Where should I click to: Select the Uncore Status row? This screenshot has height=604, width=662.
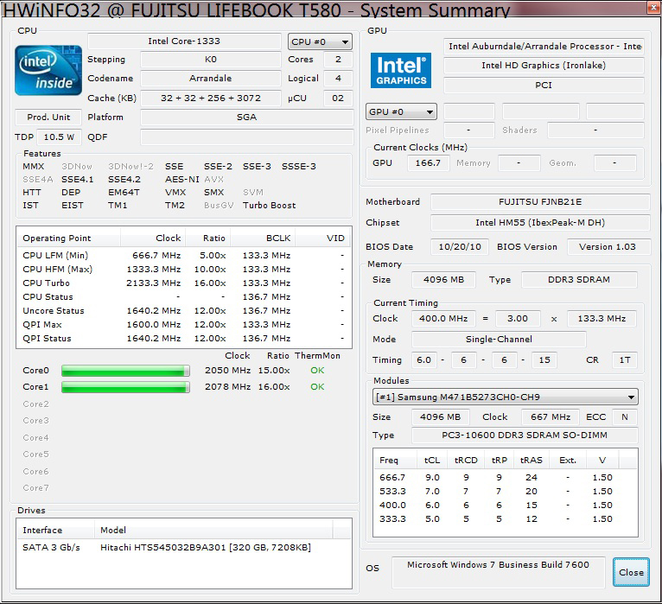pos(184,311)
